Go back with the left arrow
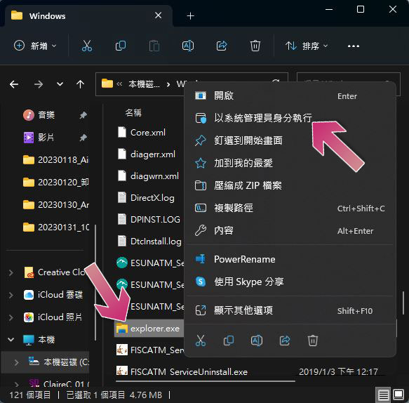 (x=14, y=84)
